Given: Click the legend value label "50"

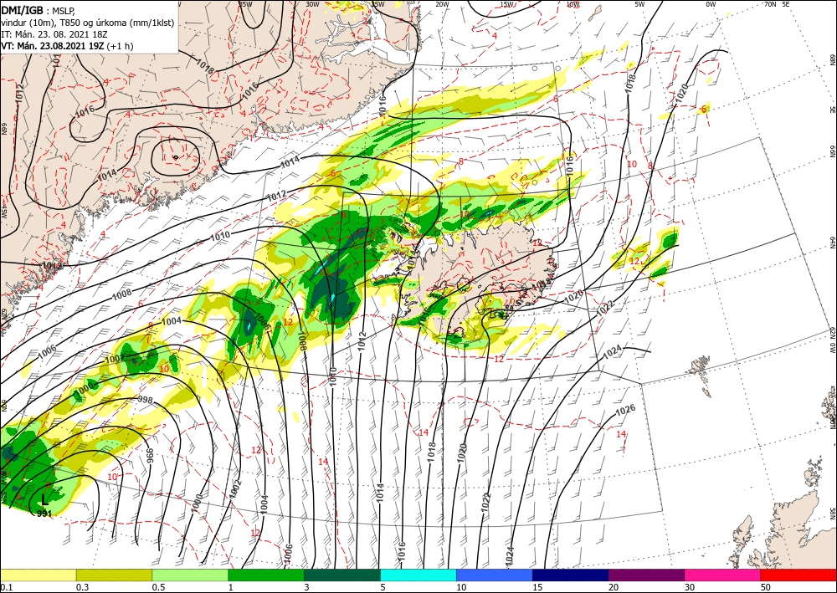Looking at the screenshot, I should pyautogui.click(x=766, y=587).
